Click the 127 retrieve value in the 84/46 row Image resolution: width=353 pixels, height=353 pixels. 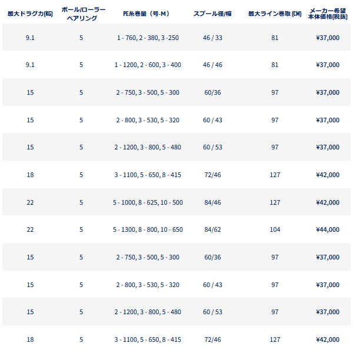(274, 202)
